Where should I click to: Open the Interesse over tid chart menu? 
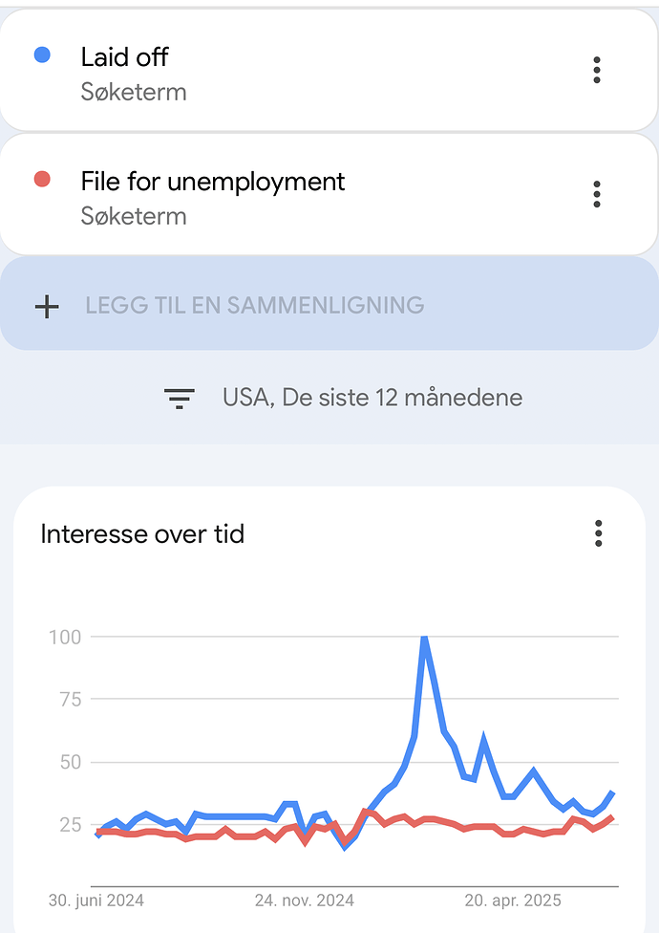pos(599,533)
